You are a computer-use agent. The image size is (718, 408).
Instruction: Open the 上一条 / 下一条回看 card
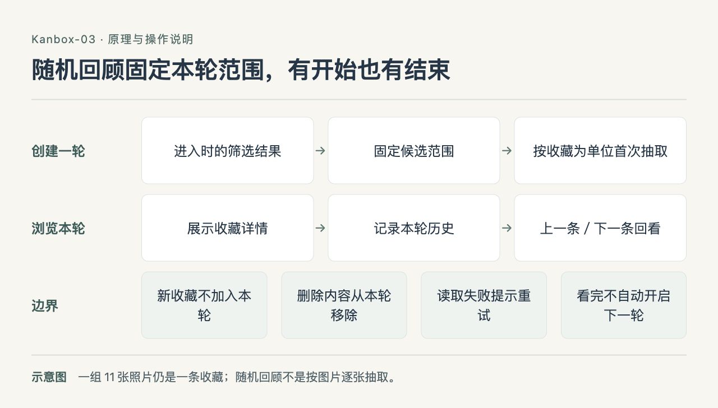[600, 228]
